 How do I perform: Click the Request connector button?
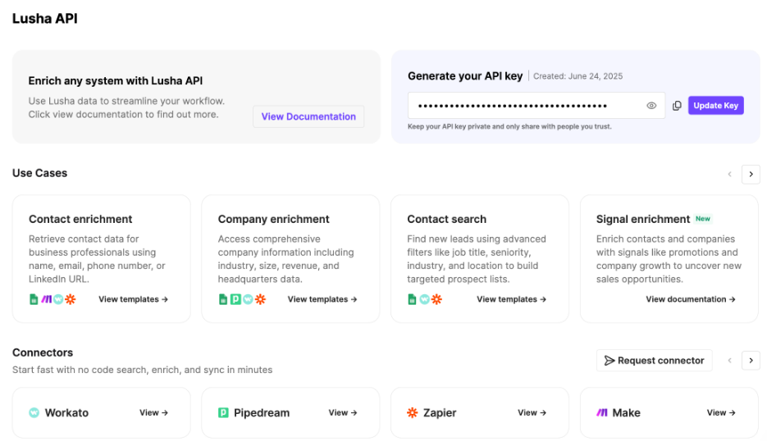654,361
